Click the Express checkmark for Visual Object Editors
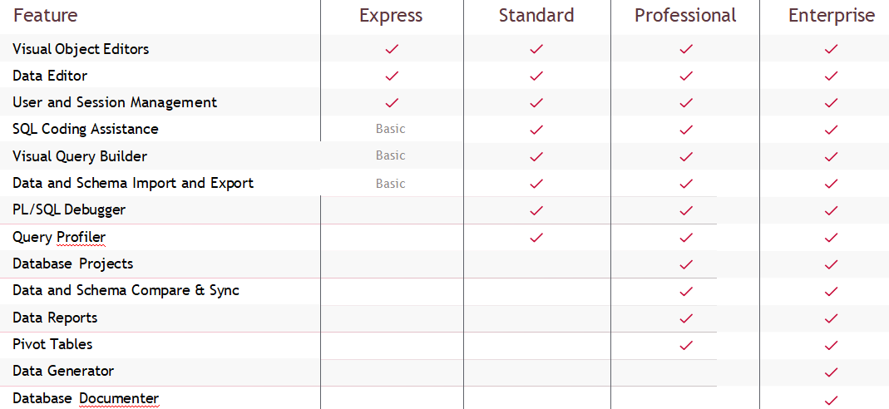 392,49
